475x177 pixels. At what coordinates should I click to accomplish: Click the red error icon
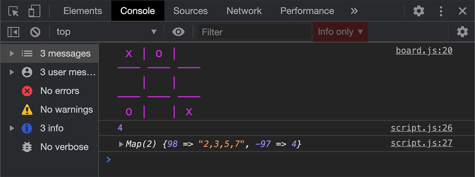coord(27,91)
